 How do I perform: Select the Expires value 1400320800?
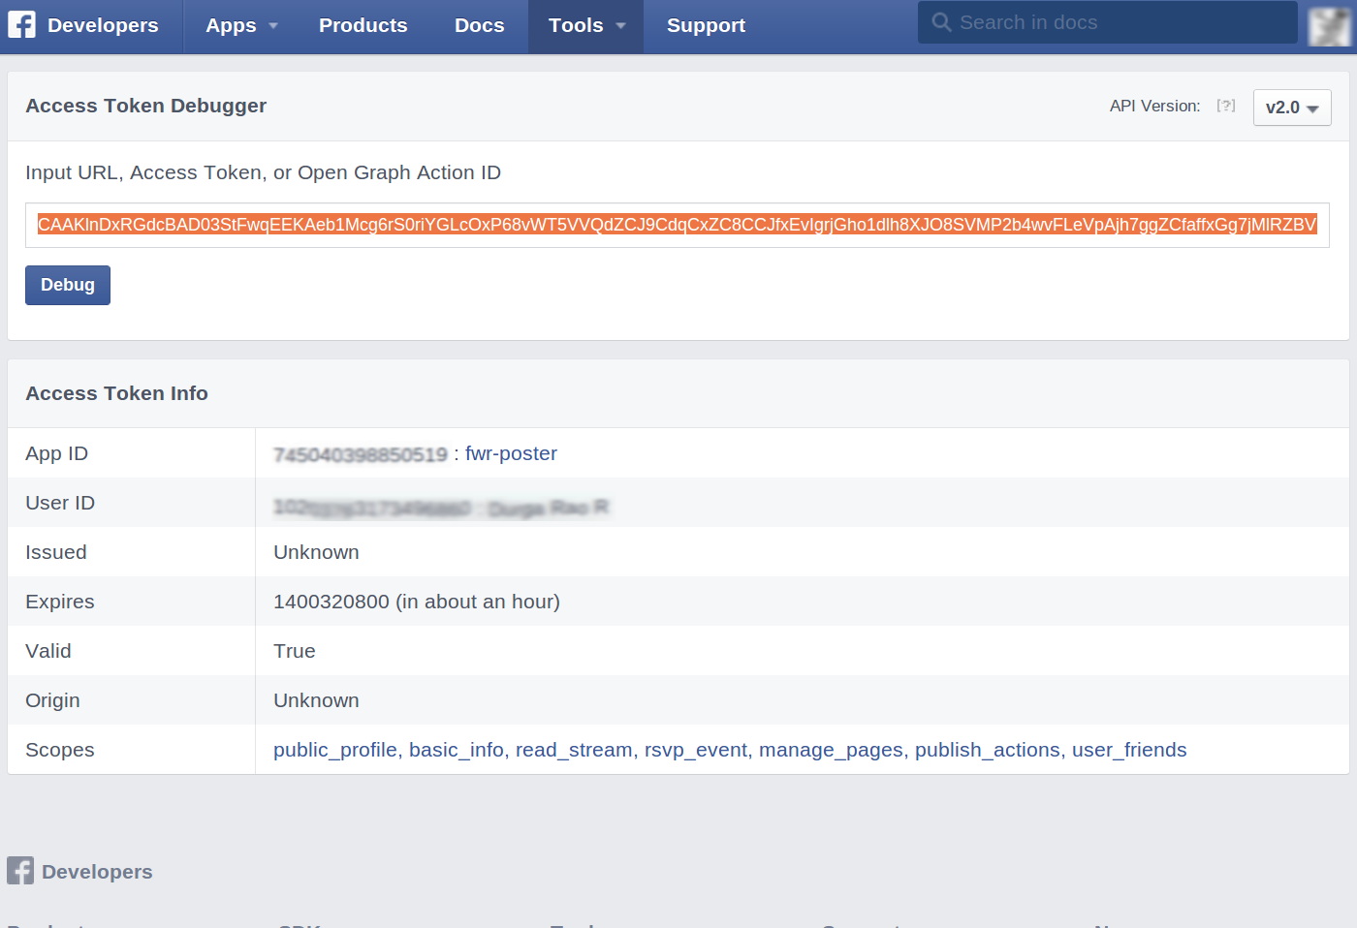coord(331,602)
